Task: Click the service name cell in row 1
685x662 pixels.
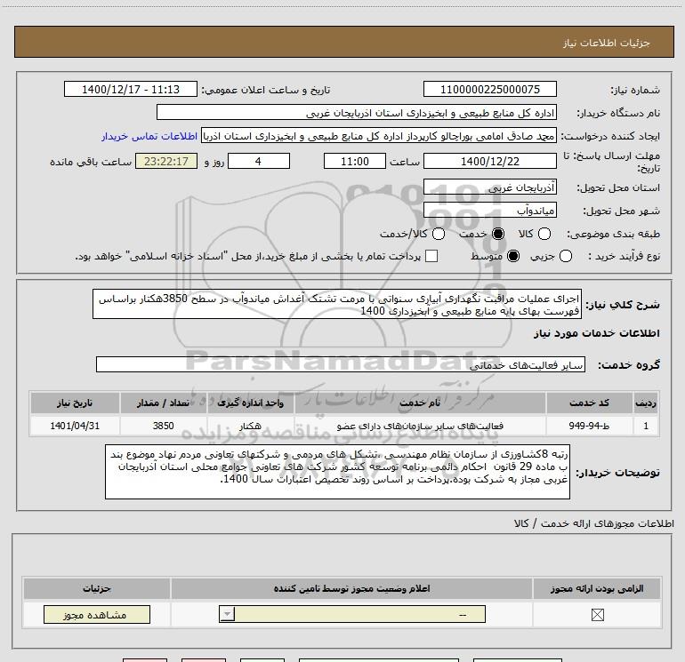Action: pos(420,426)
